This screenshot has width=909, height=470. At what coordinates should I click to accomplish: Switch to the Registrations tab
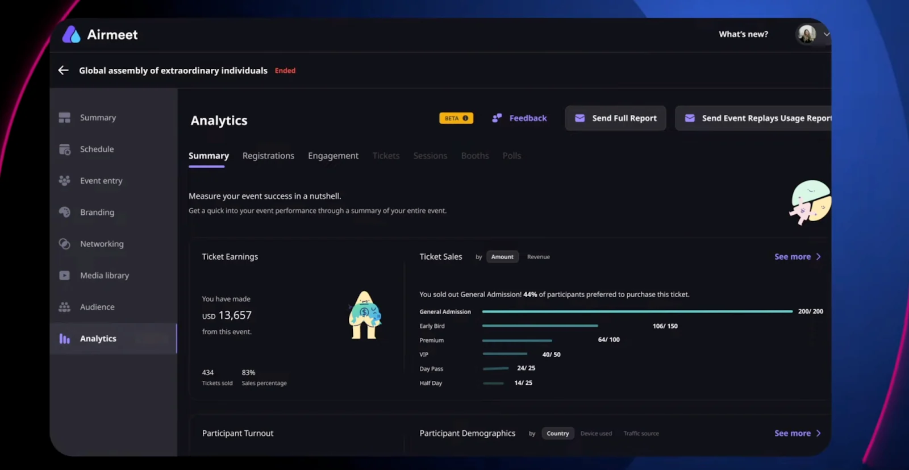(268, 156)
